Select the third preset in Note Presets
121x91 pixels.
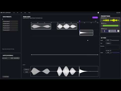(x=10, y=26)
